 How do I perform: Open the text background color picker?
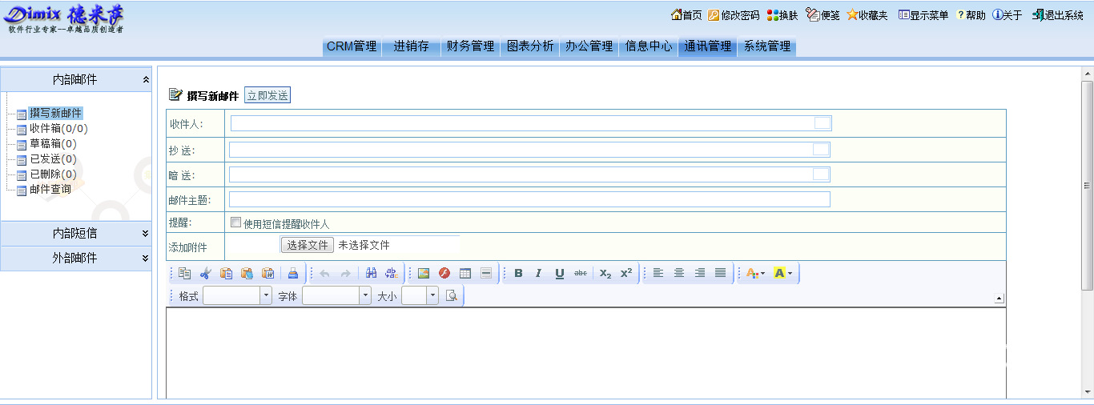(x=783, y=273)
